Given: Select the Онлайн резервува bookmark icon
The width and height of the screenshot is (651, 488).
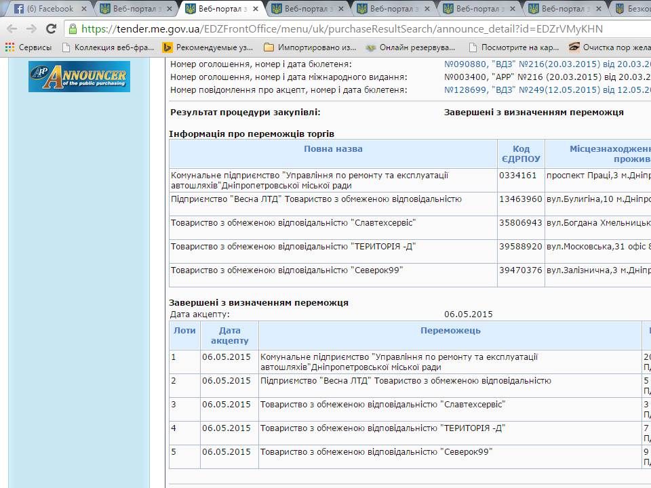Looking at the screenshot, I should tap(370, 47).
